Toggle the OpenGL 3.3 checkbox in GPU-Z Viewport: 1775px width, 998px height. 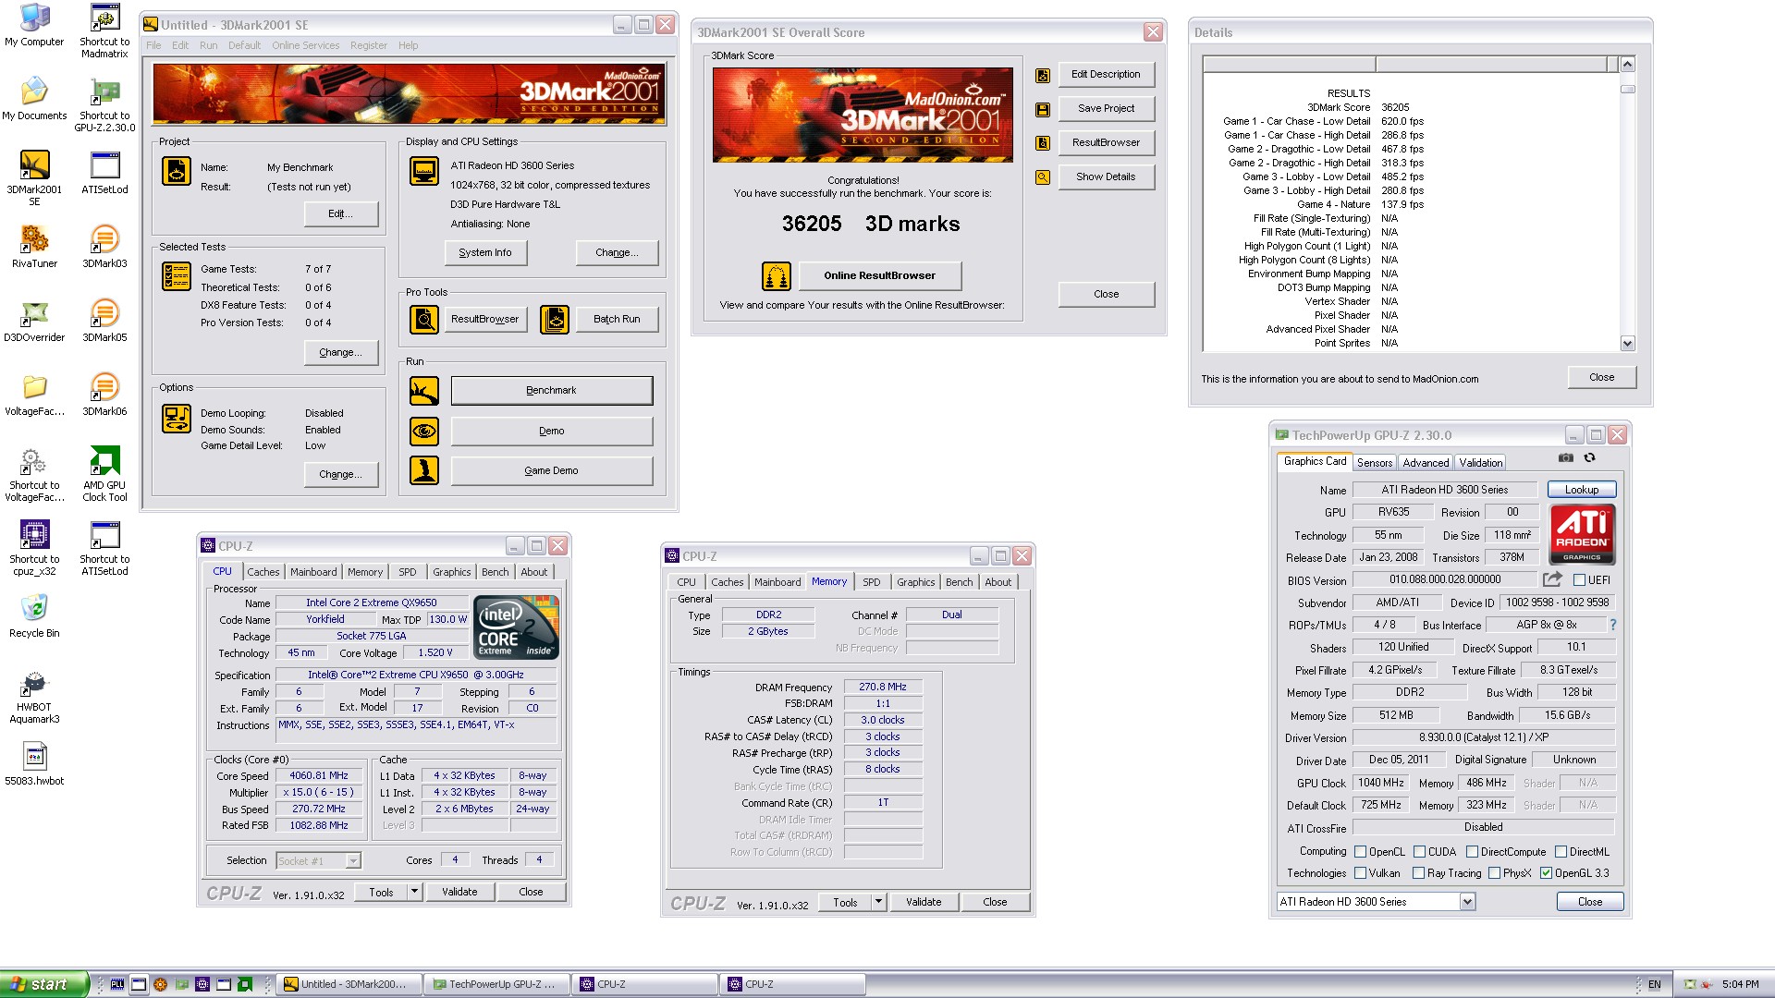(x=1546, y=873)
